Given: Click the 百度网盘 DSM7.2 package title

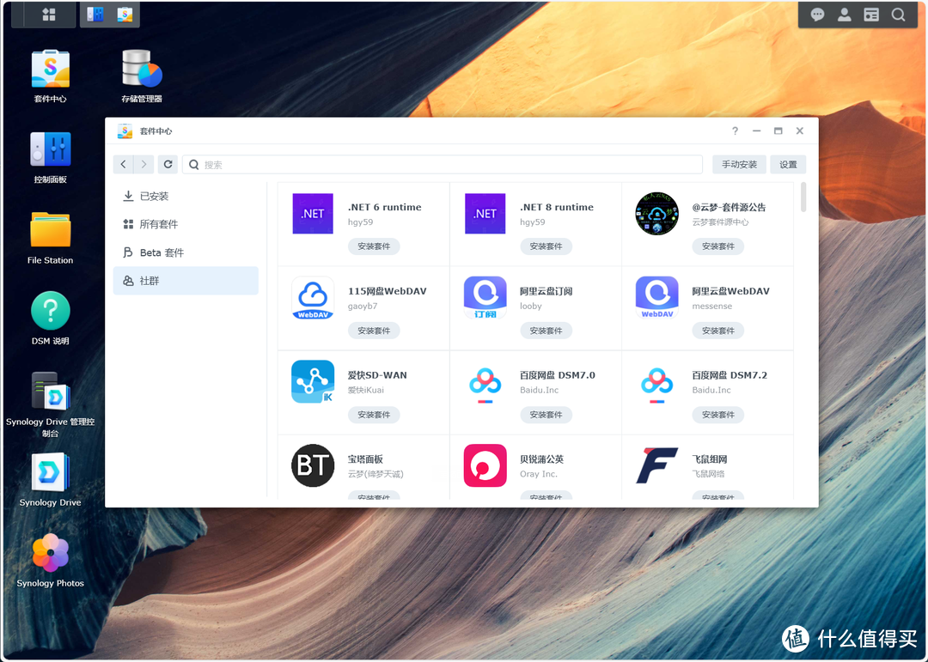Looking at the screenshot, I should (x=730, y=375).
